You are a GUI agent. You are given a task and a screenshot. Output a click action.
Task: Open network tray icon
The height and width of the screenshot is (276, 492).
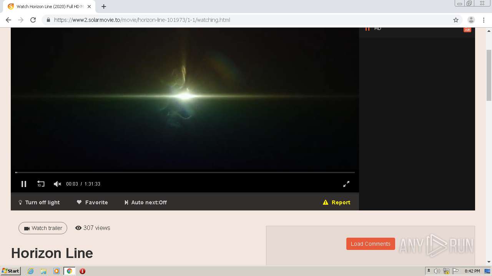click(446, 271)
